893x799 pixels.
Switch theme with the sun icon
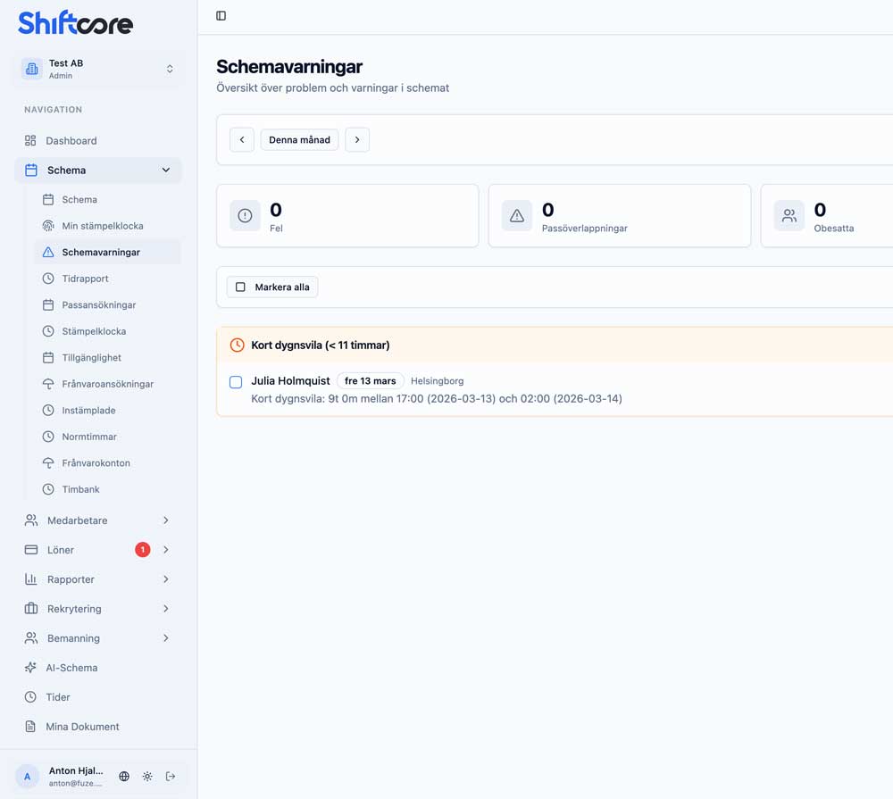tap(147, 776)
